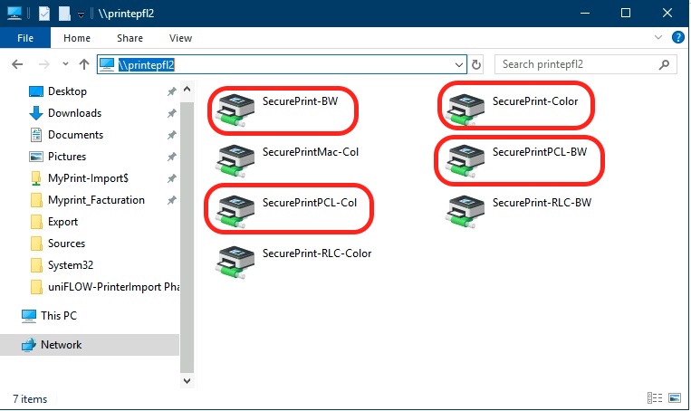The width and height of the screenshot is (691, 411).
Task: Click the 7 items status text
Action: click(x=30, y=399)
